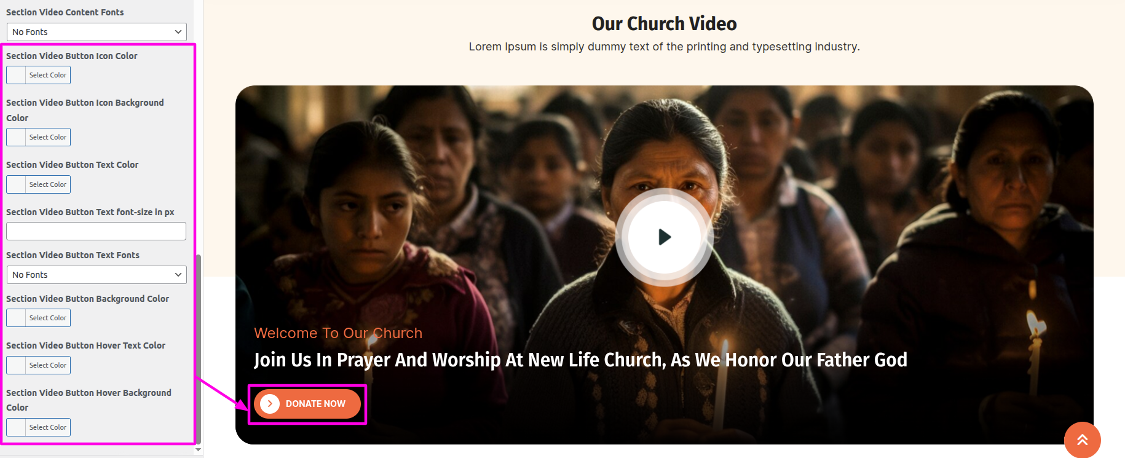Select Color for Video Button Text Color

coord(48,184)
